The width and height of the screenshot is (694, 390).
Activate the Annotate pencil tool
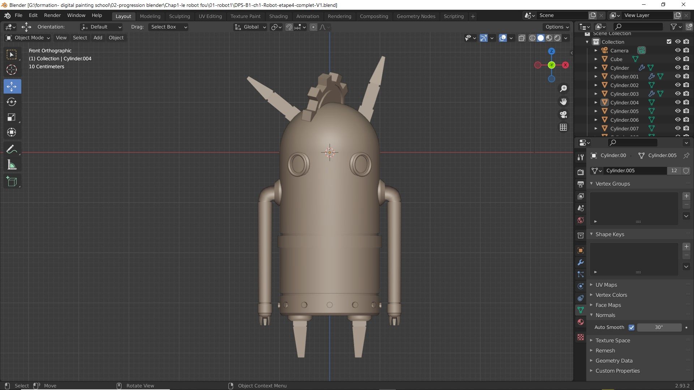point(12,149)
